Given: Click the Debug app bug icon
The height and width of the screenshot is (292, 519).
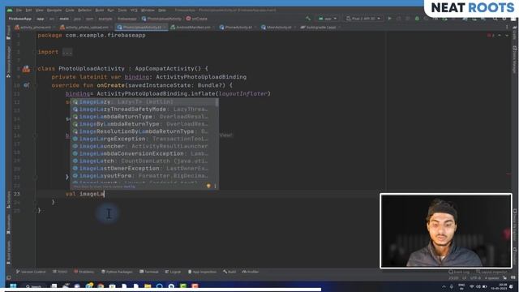Looking at the screenshot, I should [417, 19].
